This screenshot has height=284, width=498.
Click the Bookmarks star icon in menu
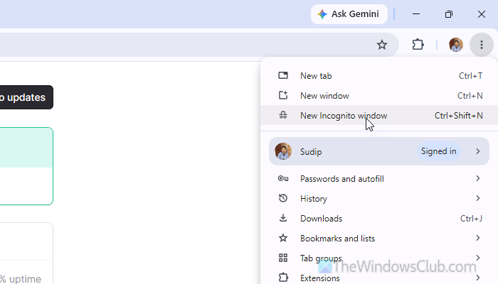point(283,238)
